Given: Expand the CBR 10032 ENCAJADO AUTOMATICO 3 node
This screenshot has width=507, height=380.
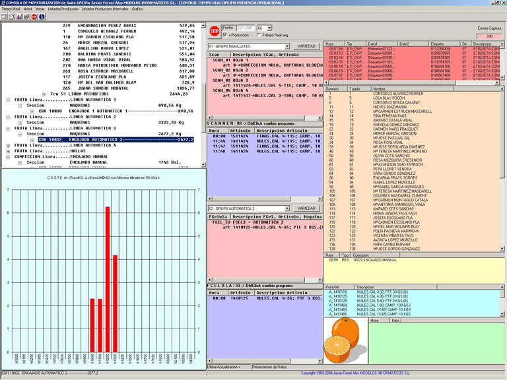Looking at the screenshot, I should 32,140.
